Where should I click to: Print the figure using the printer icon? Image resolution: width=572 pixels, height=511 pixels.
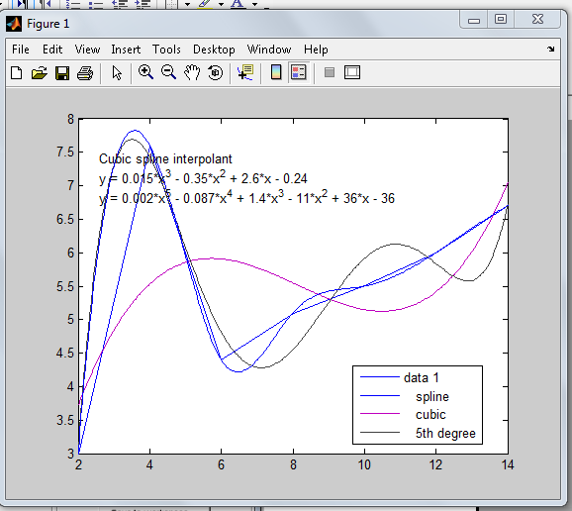(85, 72)
